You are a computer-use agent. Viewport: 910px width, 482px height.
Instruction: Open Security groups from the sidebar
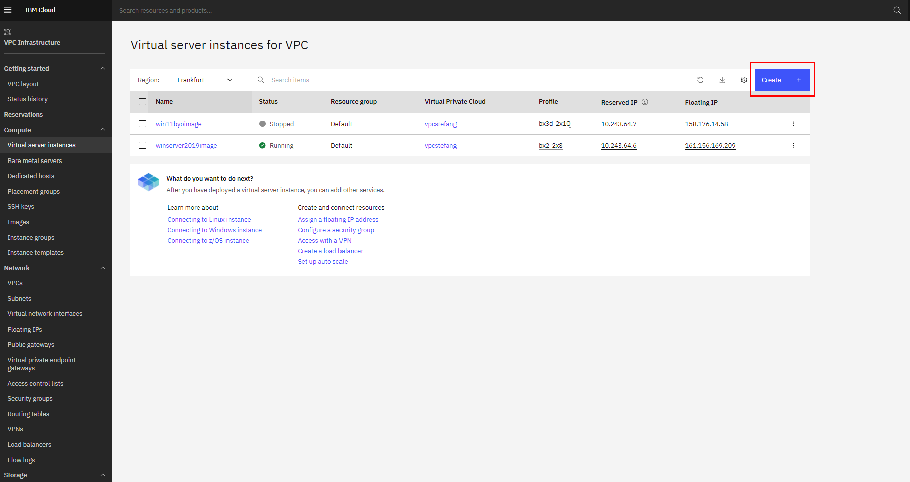[x=30, y=398]
